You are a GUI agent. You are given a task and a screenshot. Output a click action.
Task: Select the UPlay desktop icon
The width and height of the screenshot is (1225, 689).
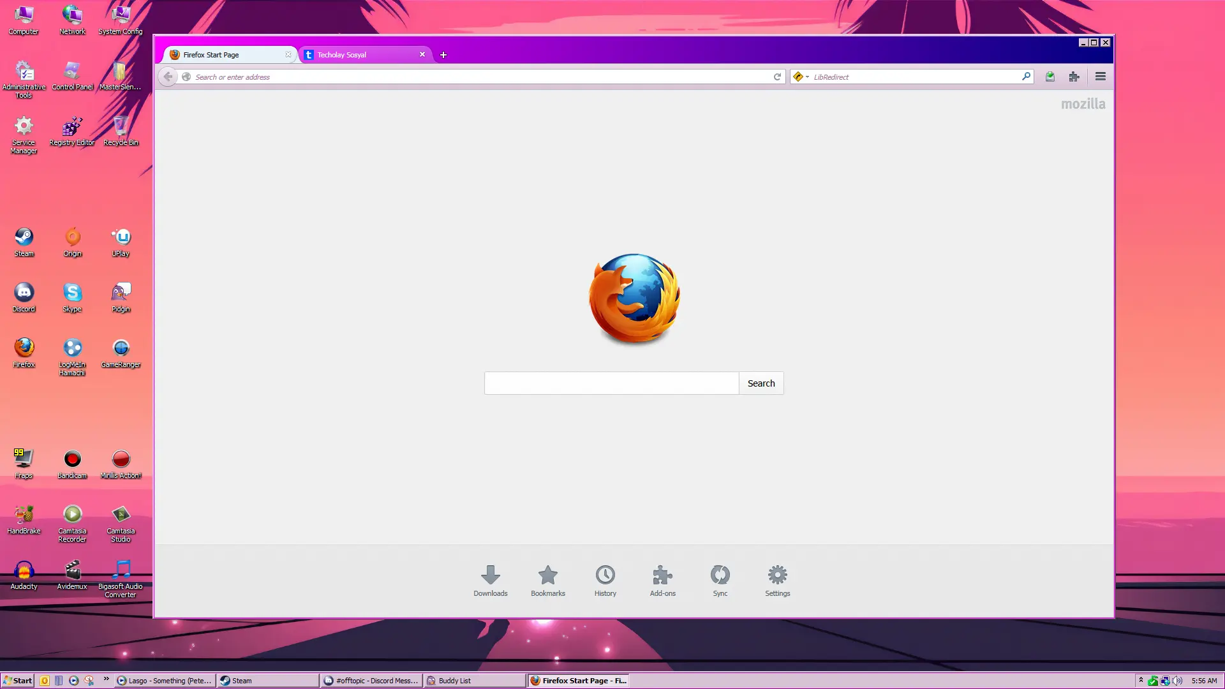pos(121,242)
